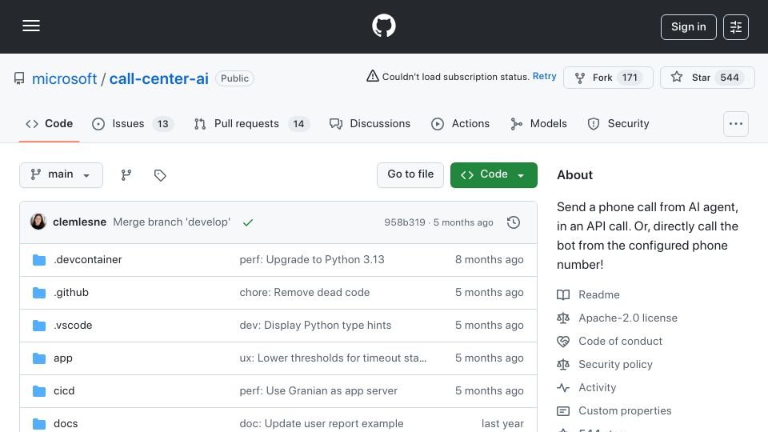Click the .devcontainer folder icon
Image resolution: width=768 pixels, height=432 pixels.
coord(39,259)
